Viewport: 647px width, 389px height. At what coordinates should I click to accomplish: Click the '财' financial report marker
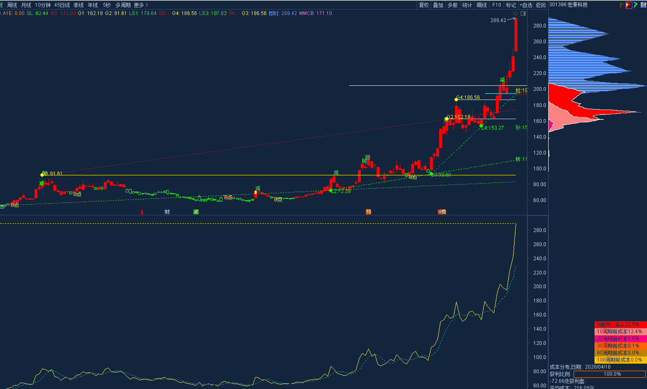point(167,212)
